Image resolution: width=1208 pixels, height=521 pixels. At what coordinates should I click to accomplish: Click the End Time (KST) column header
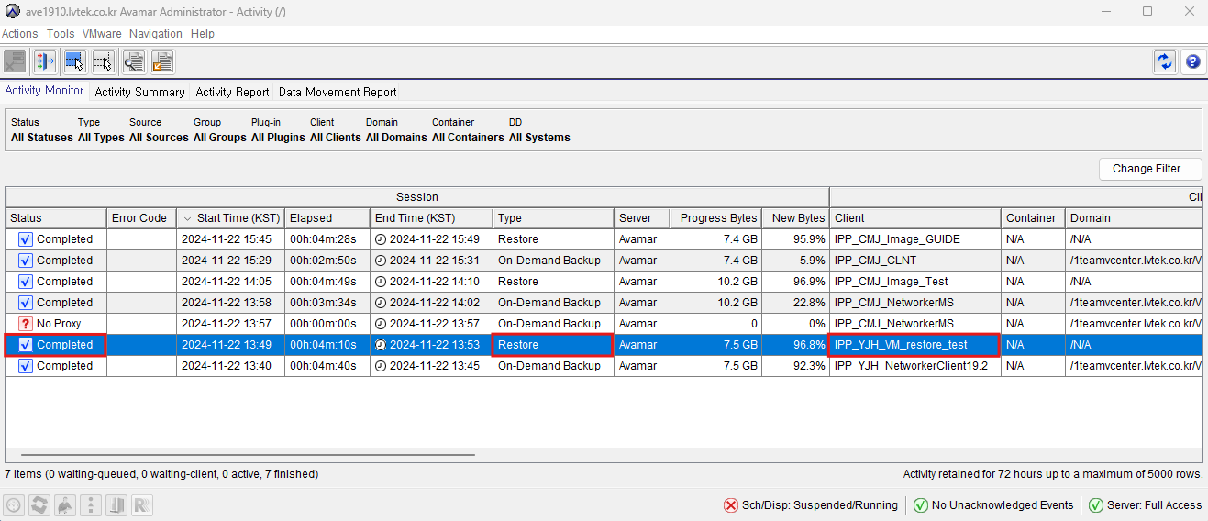[x=432, y=218]
